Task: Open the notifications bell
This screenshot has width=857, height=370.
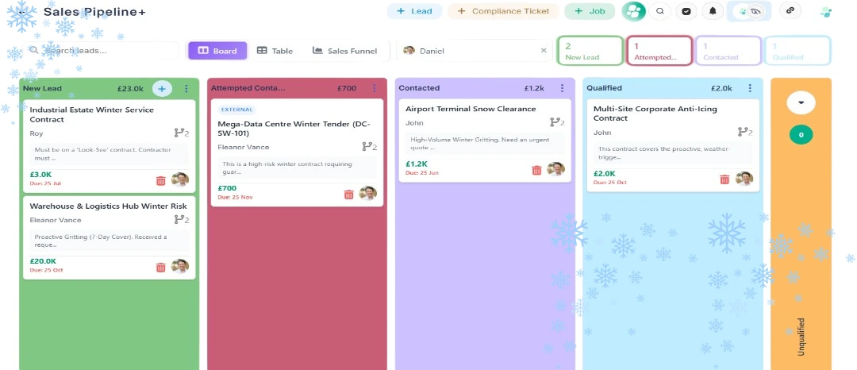Action: click(x=713, y=11)
